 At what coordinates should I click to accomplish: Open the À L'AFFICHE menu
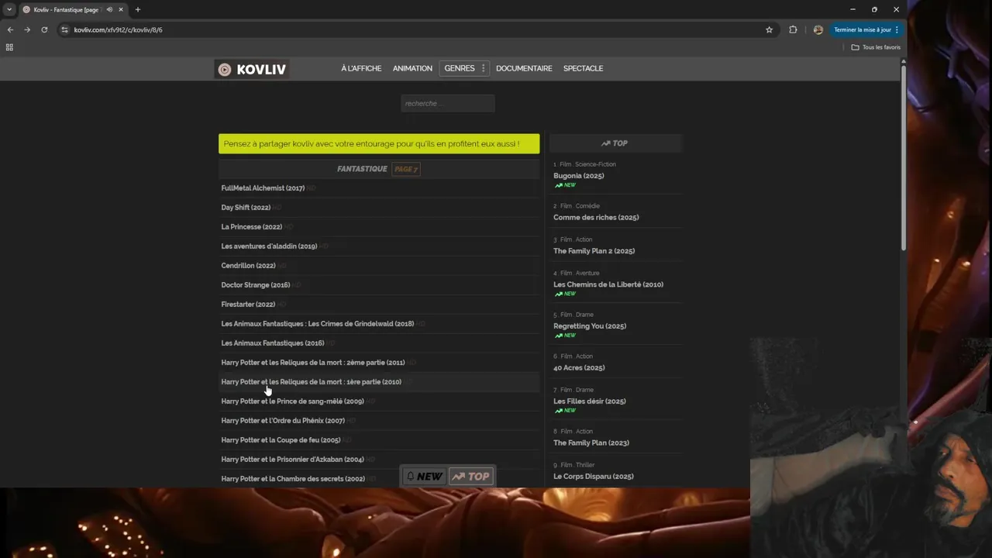click(x=361, y=68)
